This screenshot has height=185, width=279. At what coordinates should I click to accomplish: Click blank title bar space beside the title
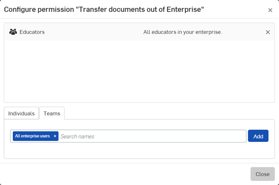point(236,10)
